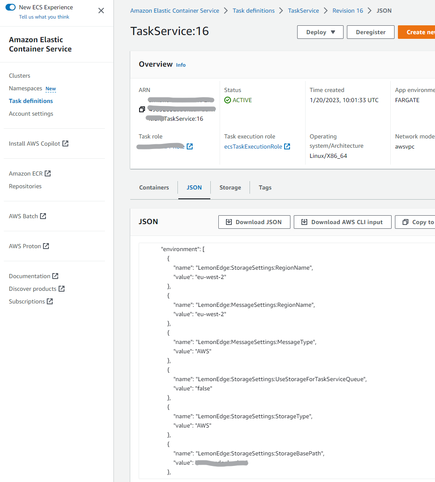
Task: Click the Subscriptions external link icon
Action: point(50,301)
